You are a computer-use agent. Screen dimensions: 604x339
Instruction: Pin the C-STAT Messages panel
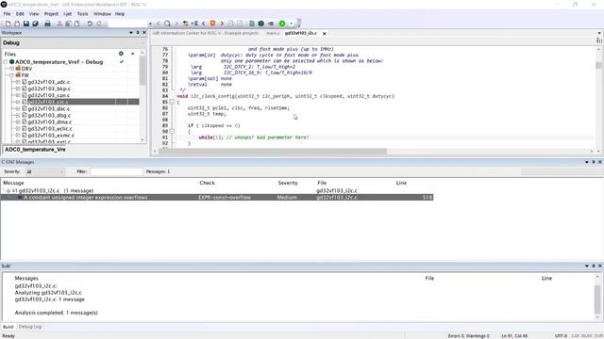click(x=594, y=162)
